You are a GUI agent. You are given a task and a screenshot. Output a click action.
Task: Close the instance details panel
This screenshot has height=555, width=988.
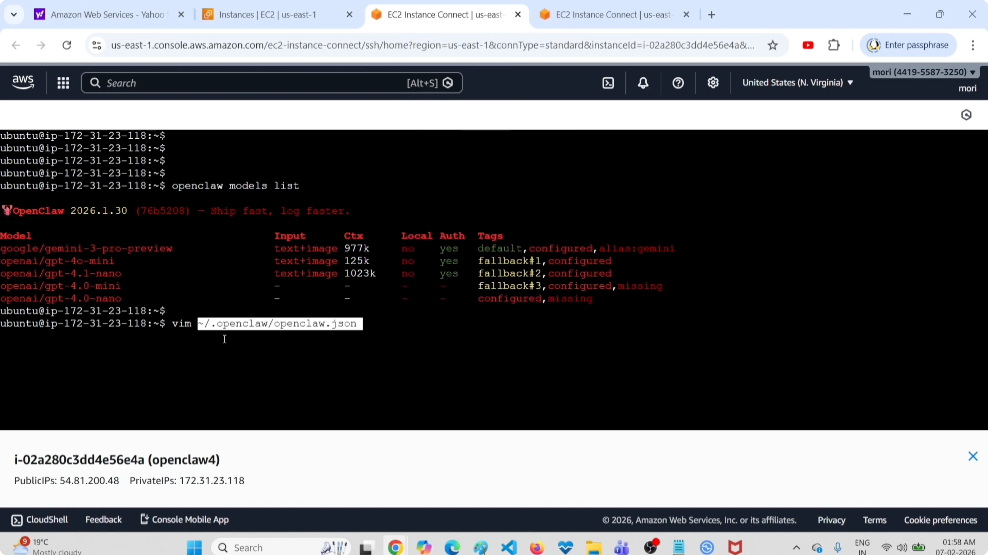[973, 456]
